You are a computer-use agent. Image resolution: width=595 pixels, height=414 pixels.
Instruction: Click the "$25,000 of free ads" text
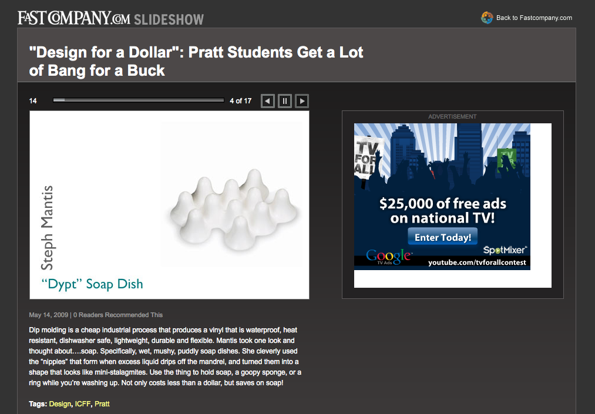pos(442,204)
